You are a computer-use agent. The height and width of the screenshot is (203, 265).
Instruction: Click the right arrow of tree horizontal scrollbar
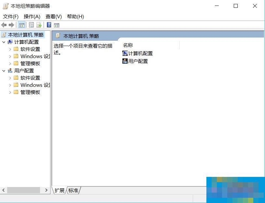[46, 190]
